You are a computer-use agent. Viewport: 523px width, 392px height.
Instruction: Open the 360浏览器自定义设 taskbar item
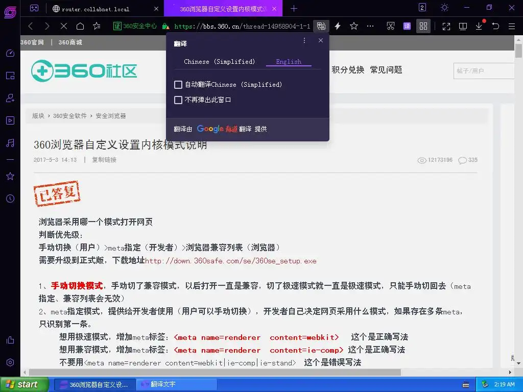[94, 384]
